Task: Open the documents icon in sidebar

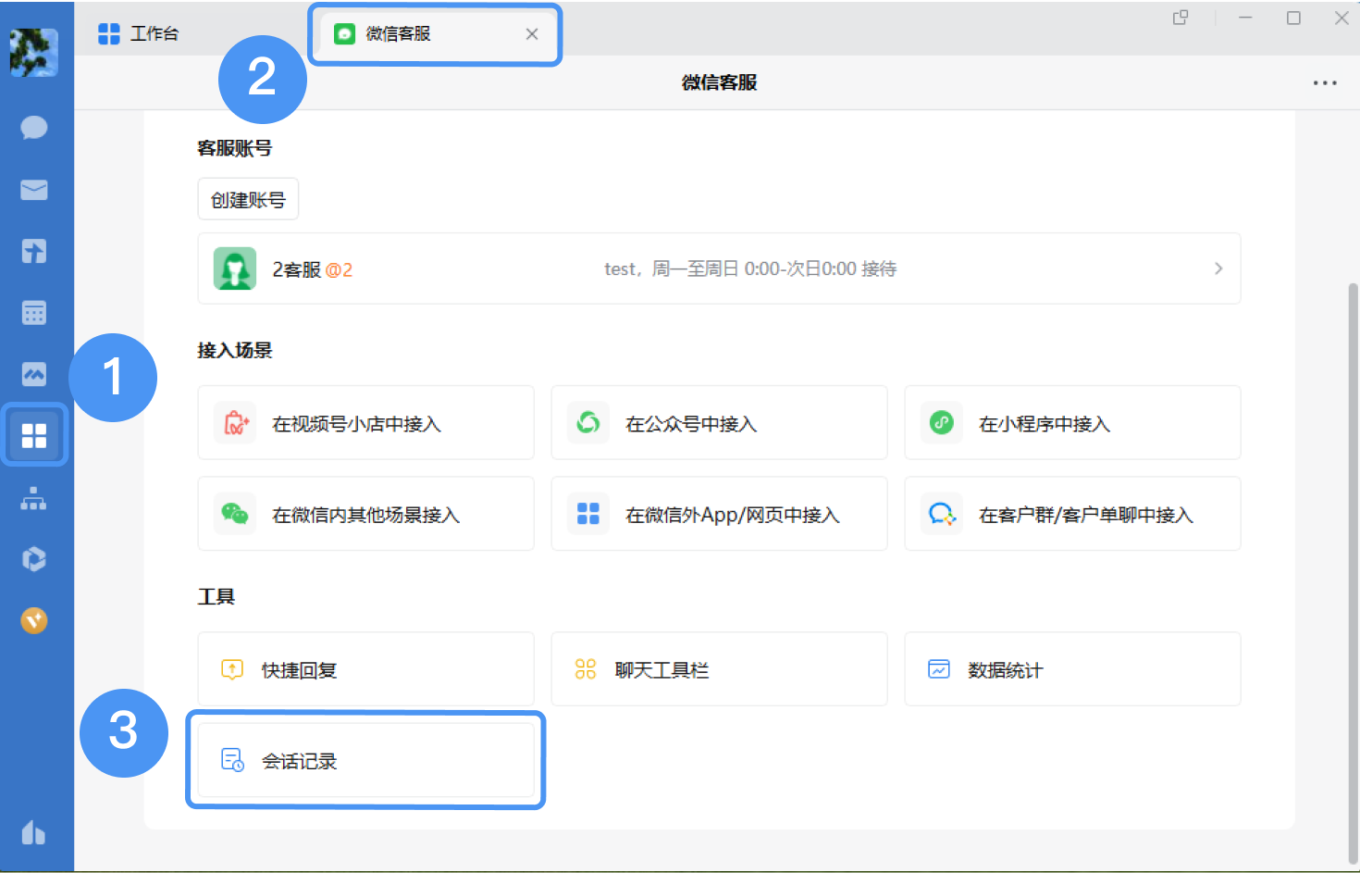Action: pos(34,251)
